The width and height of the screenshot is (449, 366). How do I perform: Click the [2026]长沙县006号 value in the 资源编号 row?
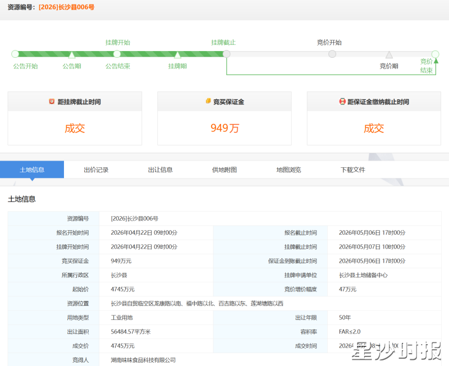(x=135, y=218)
